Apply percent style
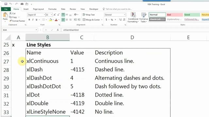The width and height of the screenshot is (209, 117). pyautogui.click(x=112, y=20)
